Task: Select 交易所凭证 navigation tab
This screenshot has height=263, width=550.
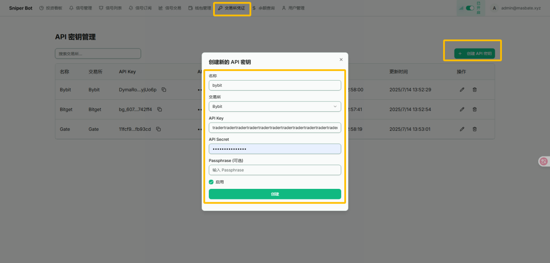Action: point(231,8)
